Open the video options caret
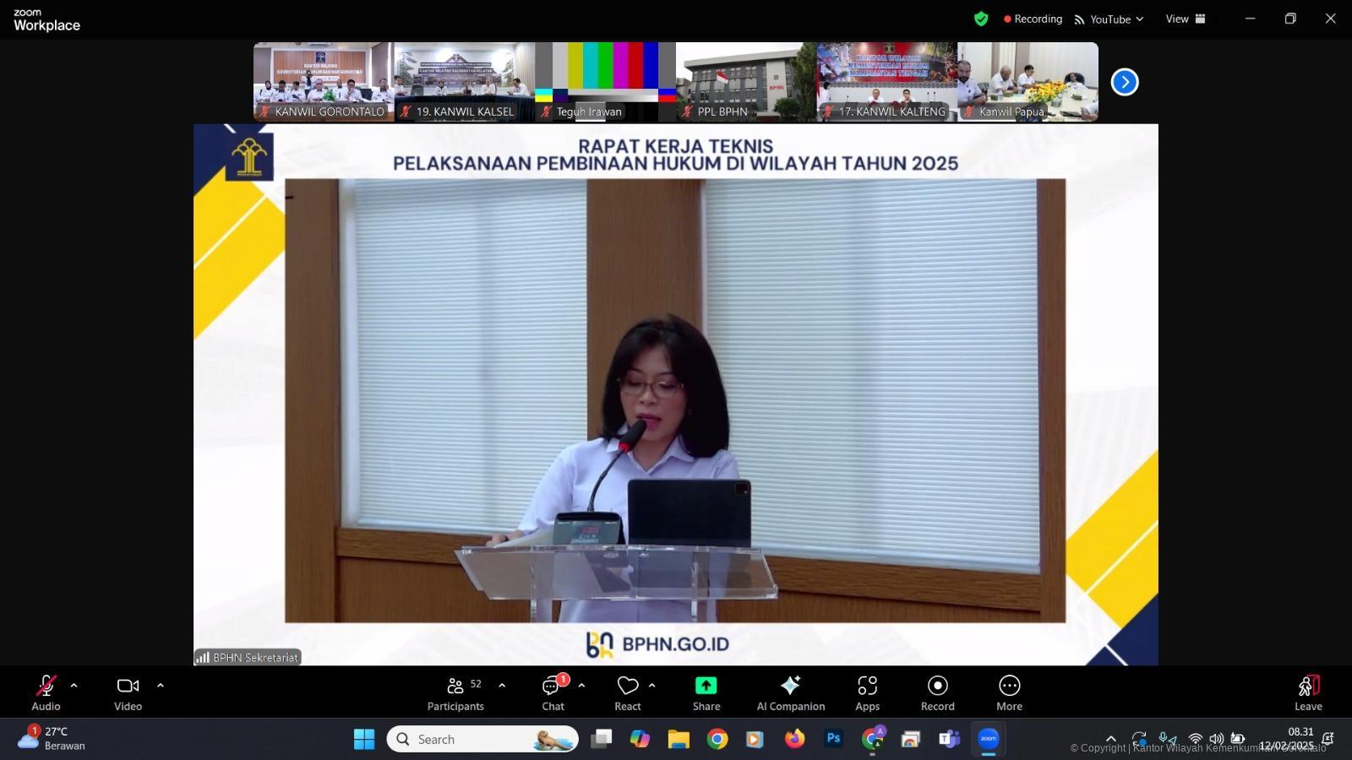The width and height of the screenshot is (1352, 760). click(x=161, y=686)
